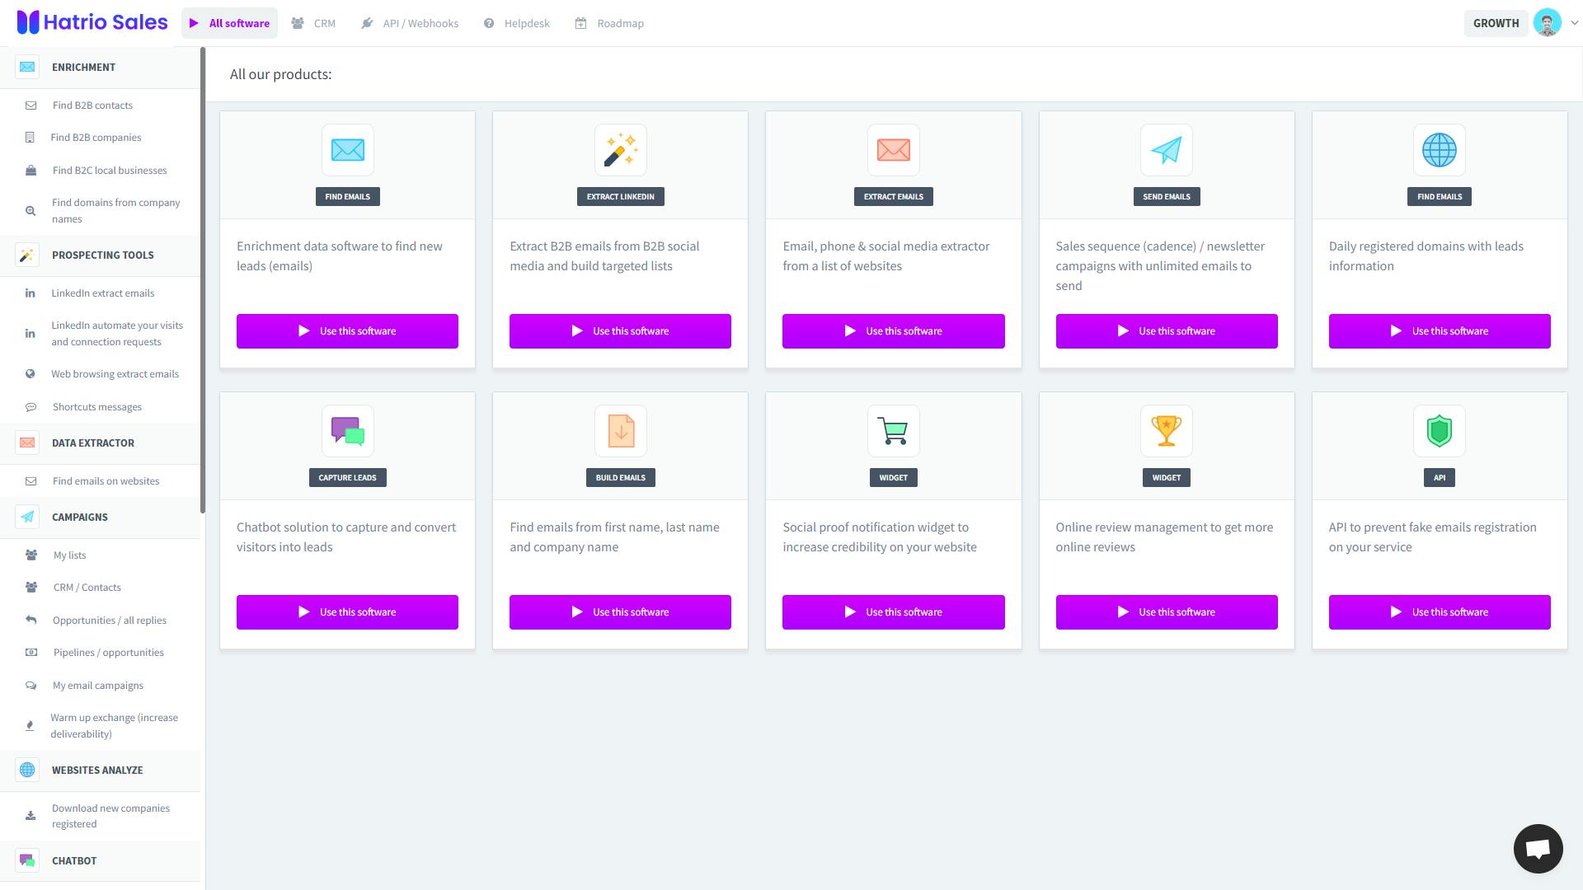
Task: Open Warm up exchange sidebar link
Action: click(x=114, y=725)
